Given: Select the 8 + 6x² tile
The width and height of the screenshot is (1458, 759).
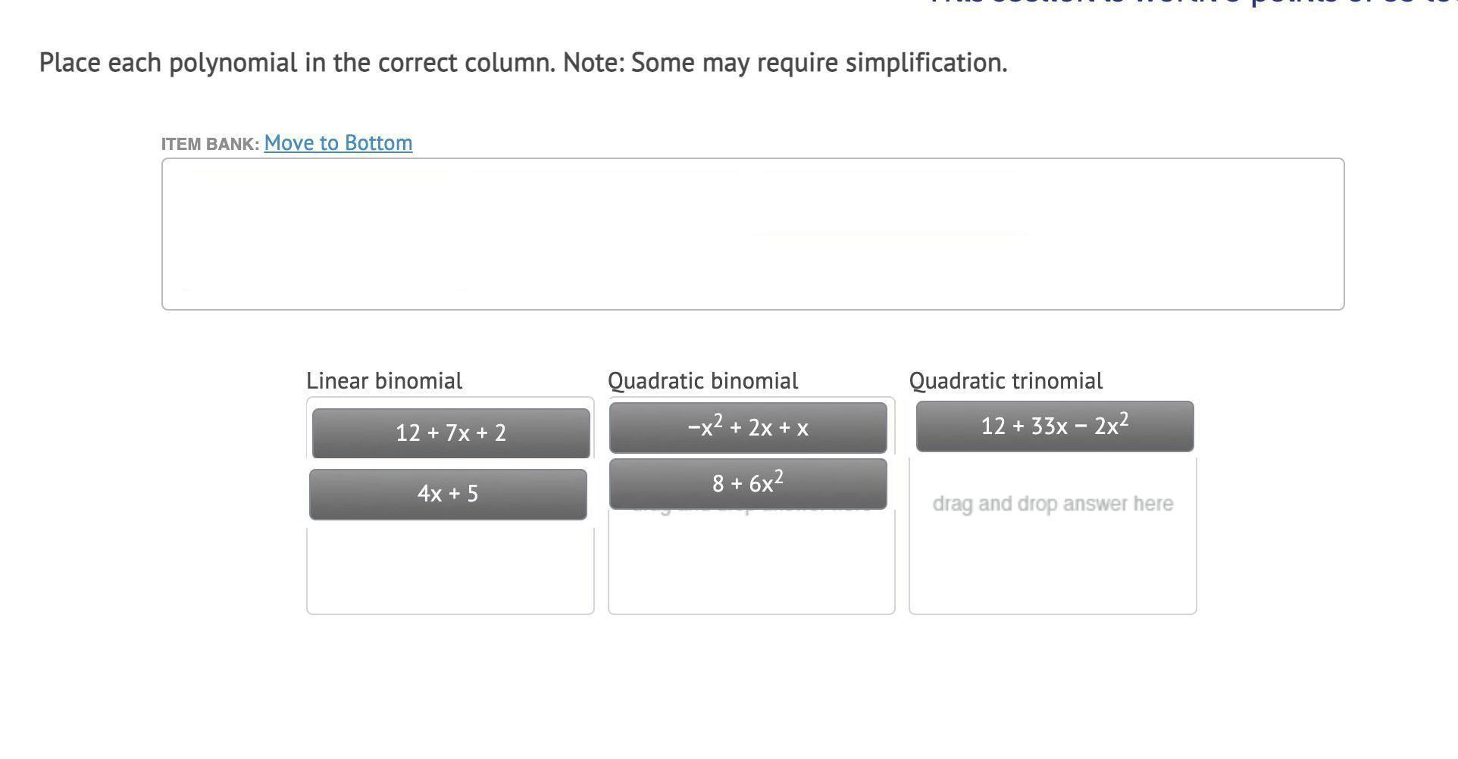Looking at the screenshot, I should (748, 484).
